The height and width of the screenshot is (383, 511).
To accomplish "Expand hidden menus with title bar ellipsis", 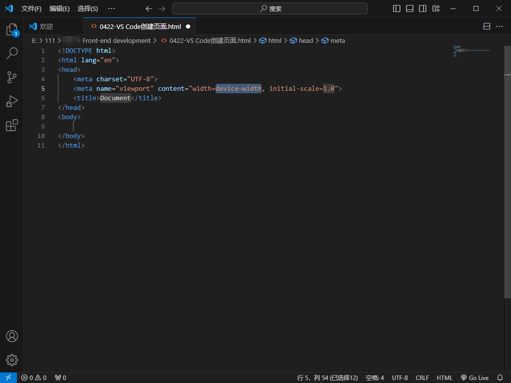I will point(111,8).
